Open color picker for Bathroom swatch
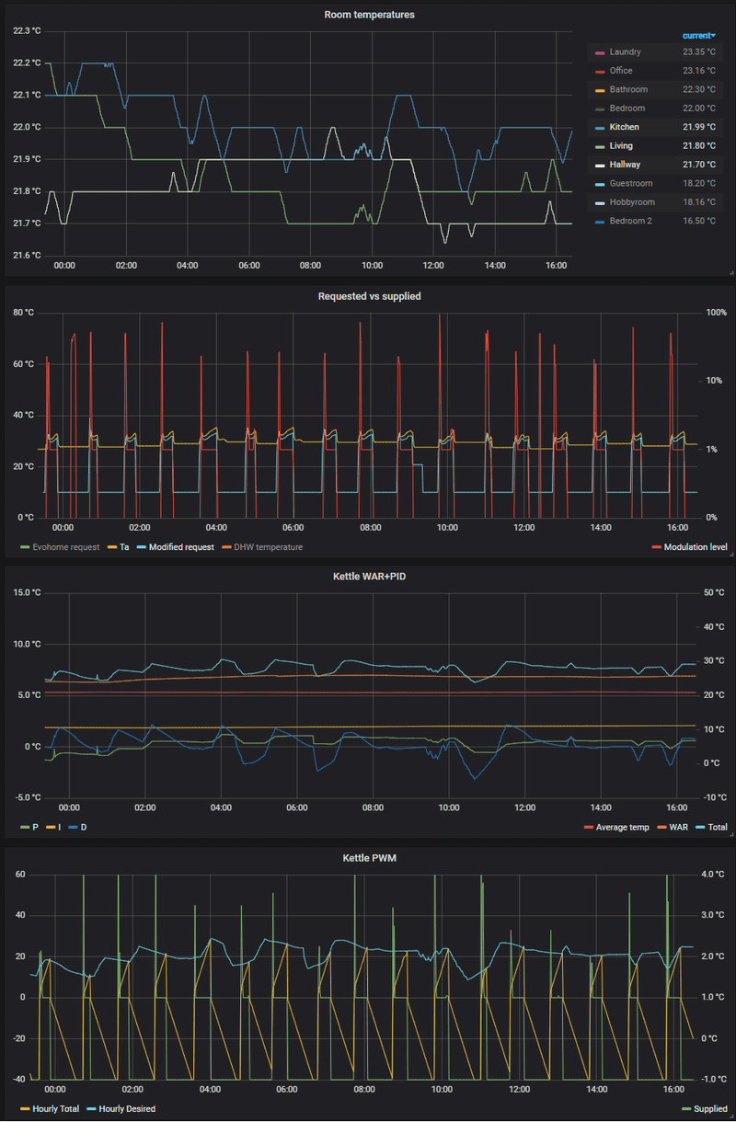The width and height of the screenshot is (736, 1122). point(601,89)
